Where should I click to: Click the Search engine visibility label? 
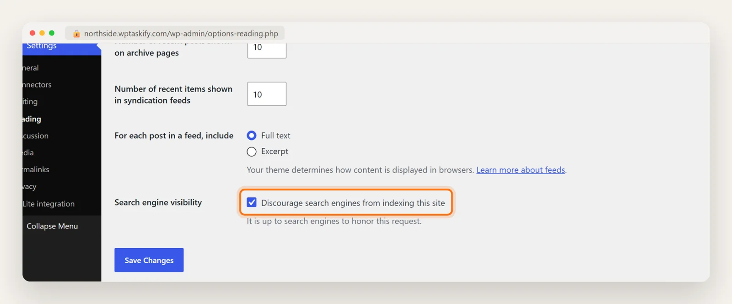[158, 202]
